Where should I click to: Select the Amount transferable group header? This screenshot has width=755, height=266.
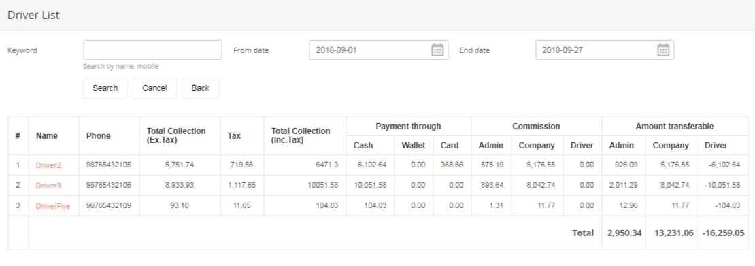coord(675,127)
